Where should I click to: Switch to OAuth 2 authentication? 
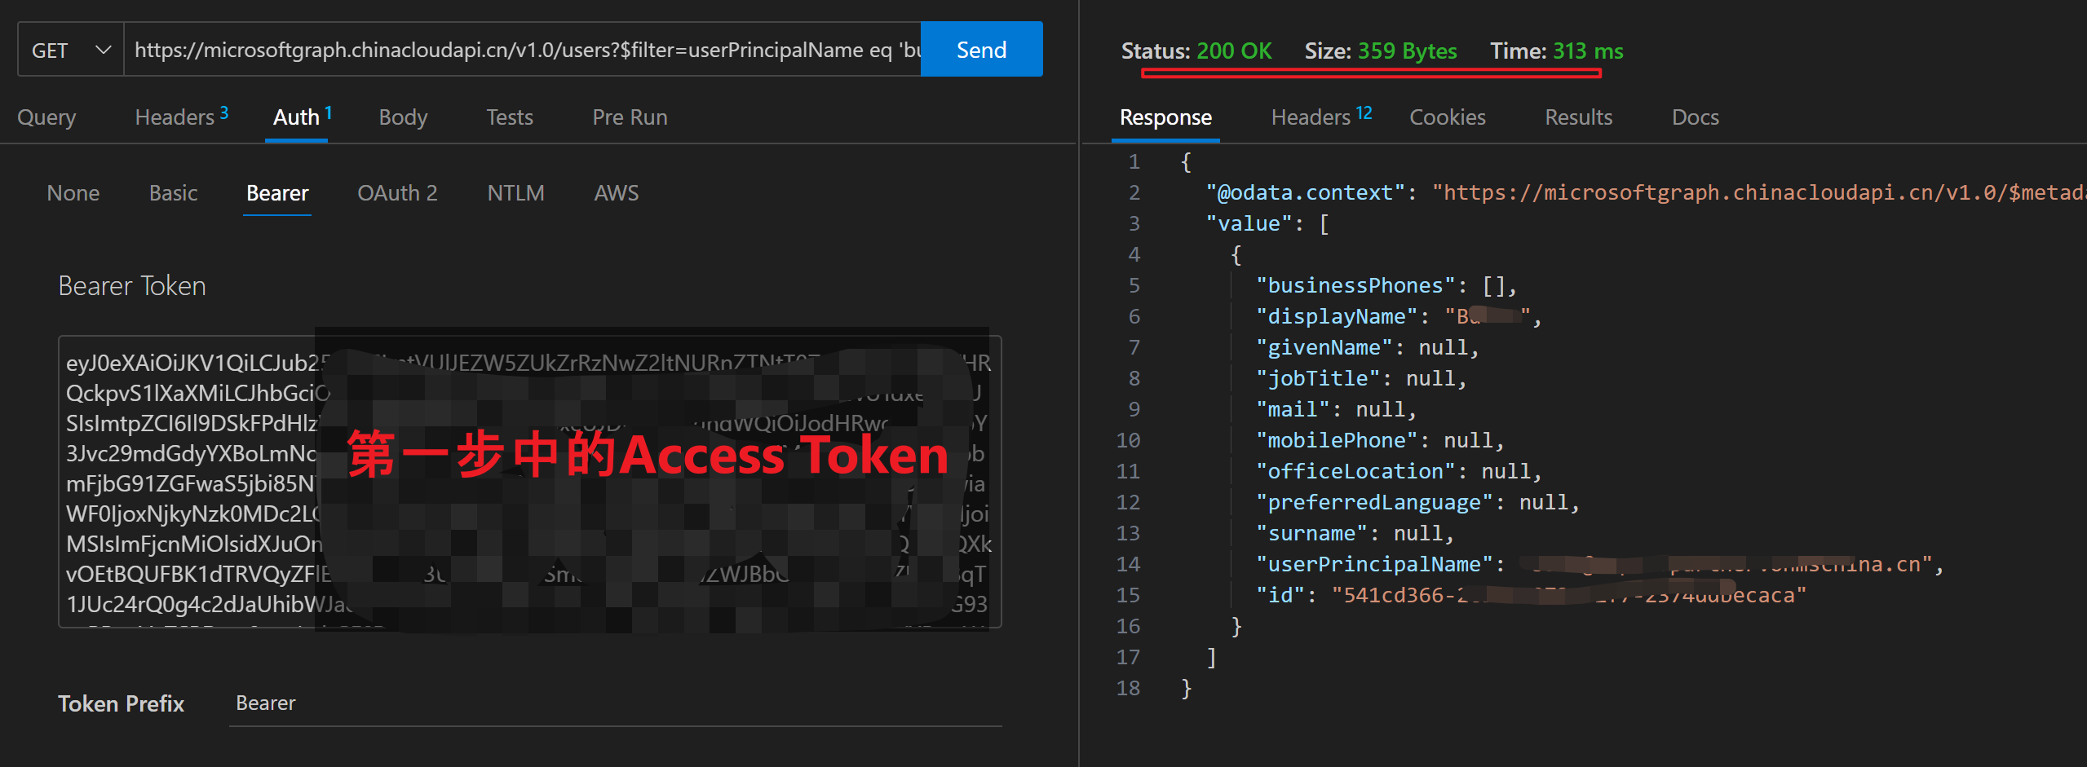coord(397,193)
